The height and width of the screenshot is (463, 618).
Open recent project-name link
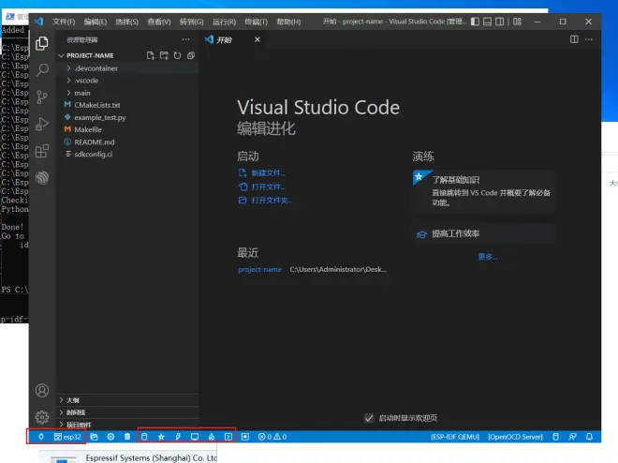[259, 269]
